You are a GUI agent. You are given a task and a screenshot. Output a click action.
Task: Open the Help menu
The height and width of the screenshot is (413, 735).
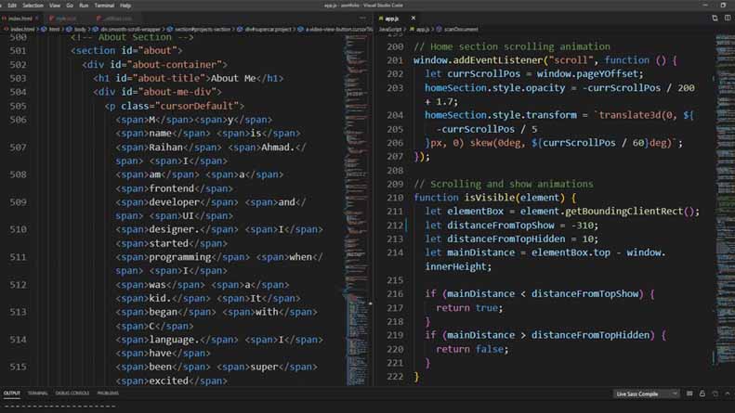tap(125, 6)
